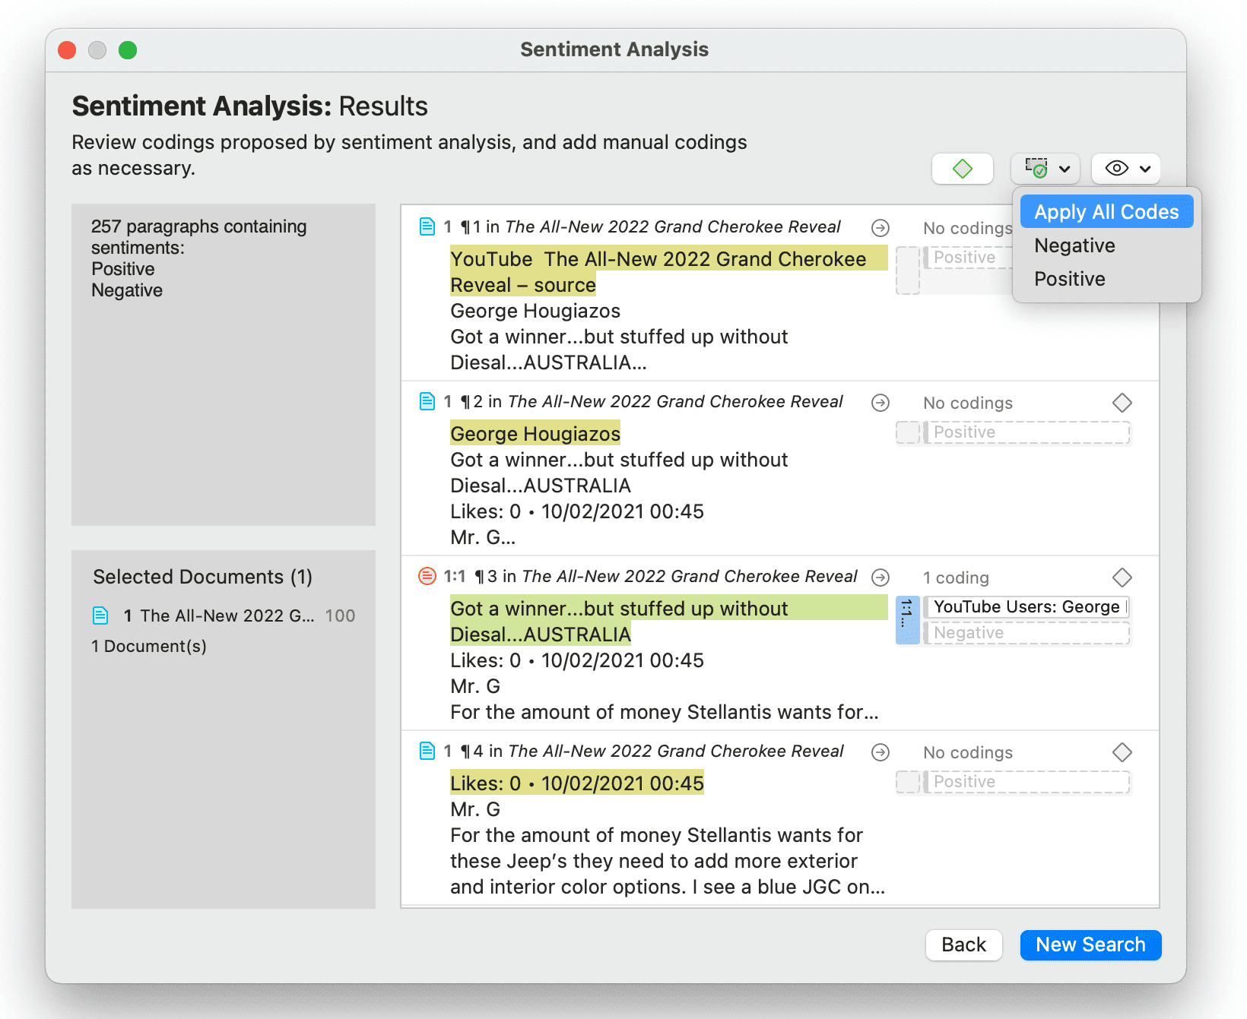Select YouTube Users: George coding
Image resolution: width=1247 pixels, height=1019 pixels.
(1026, 606)
